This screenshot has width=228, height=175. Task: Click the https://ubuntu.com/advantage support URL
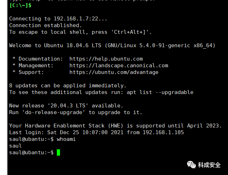click(114, 72)
